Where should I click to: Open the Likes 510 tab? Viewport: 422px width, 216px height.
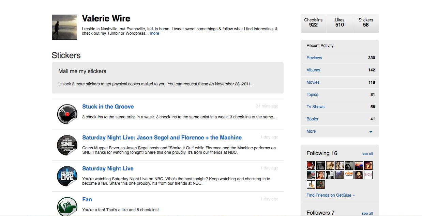coord(340,23)
